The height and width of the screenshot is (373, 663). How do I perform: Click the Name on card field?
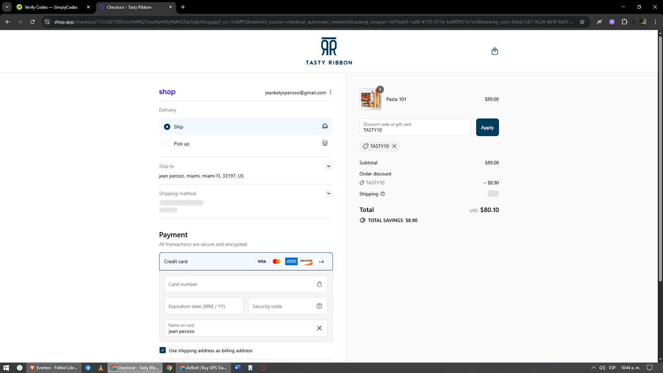pos(246,328)
